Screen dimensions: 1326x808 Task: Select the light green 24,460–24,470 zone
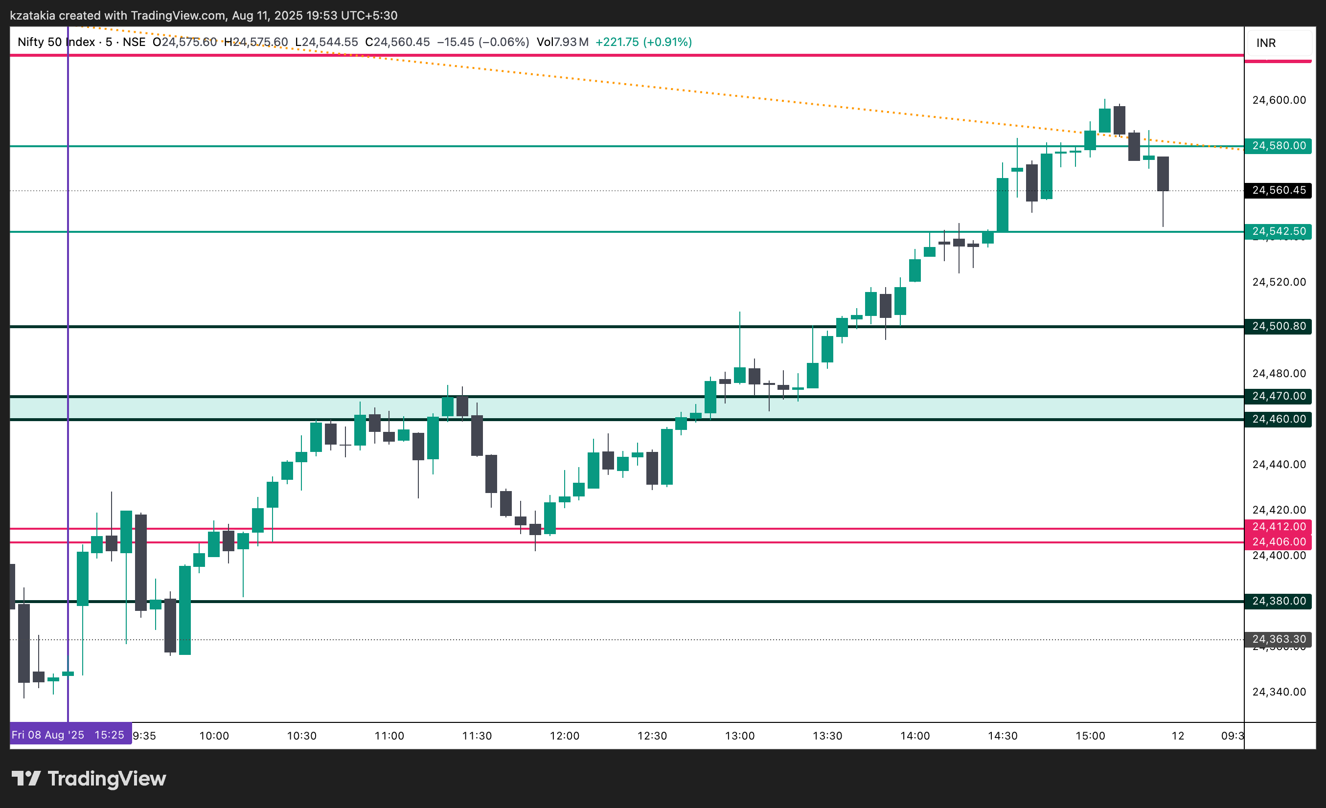(x=627, y=408)
